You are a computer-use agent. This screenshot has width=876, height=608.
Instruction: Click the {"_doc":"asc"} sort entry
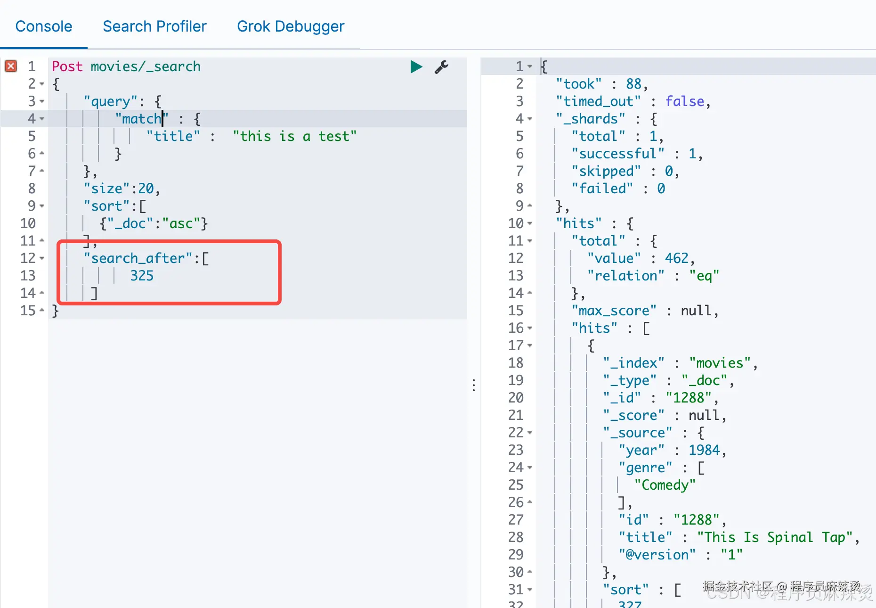(154, 223)
